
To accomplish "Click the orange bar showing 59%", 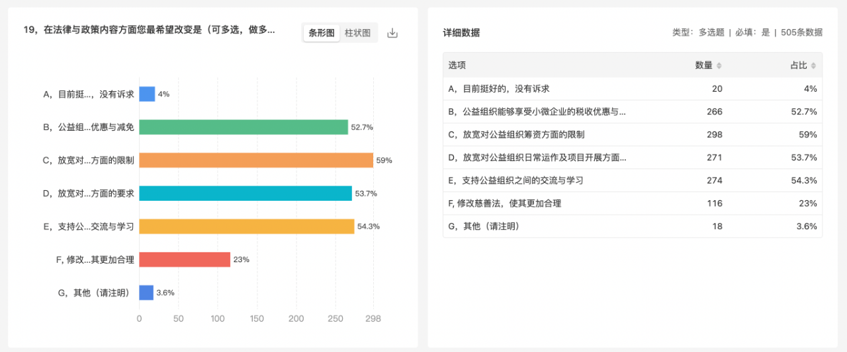I will (x=256, y=160).
